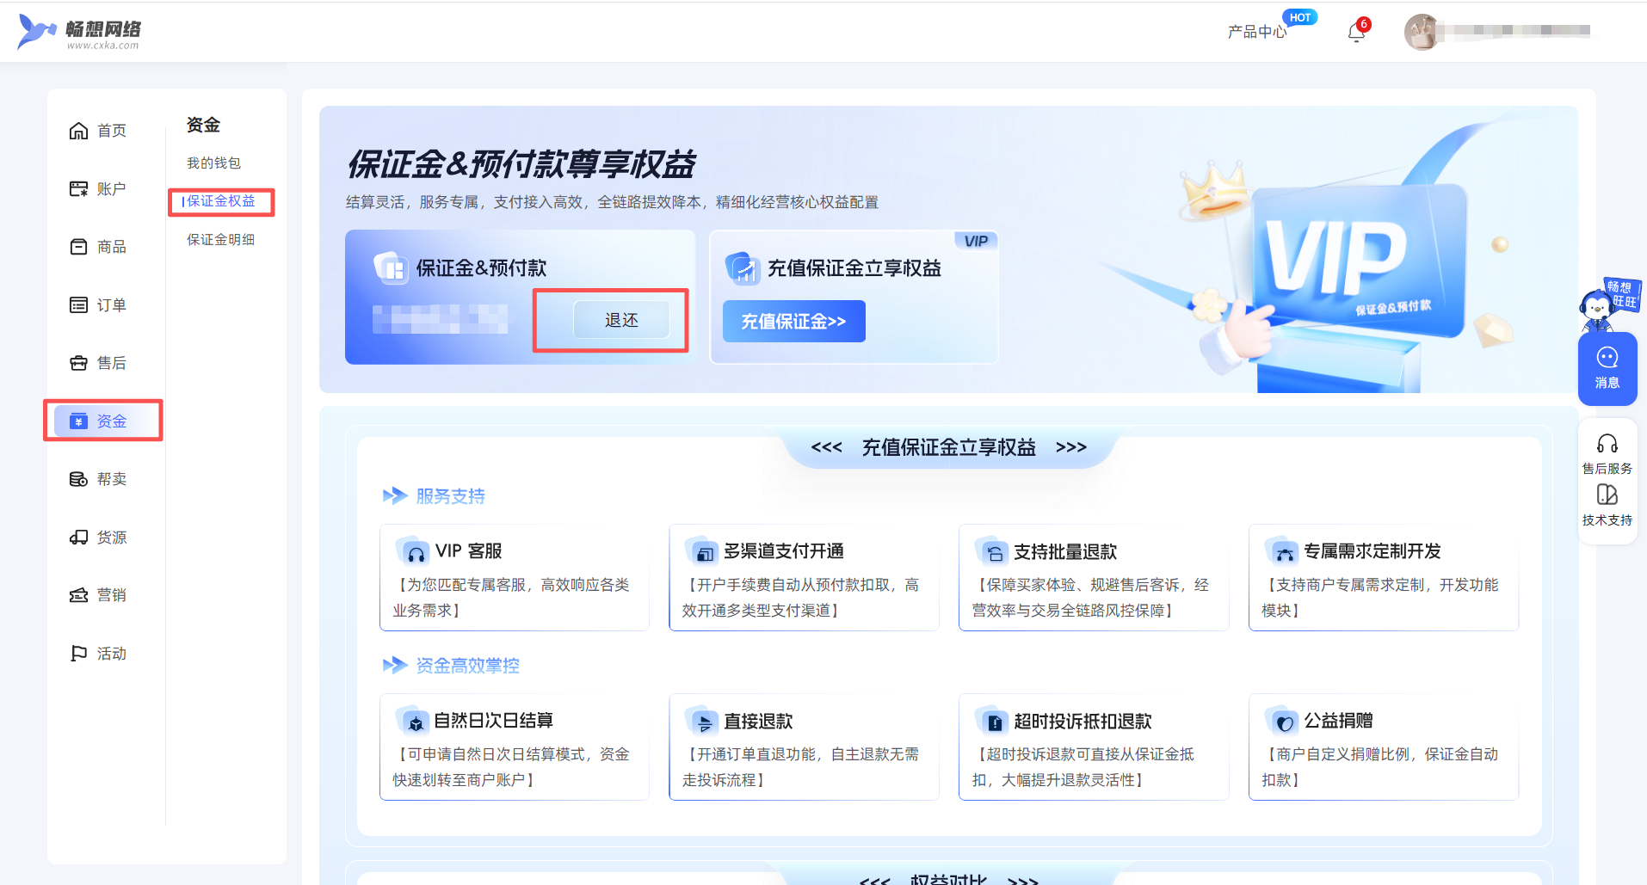The height and width of the screenshot is (885, 1647).
Task: Open 产品中心 in the header
Action: coord(1256,32)
